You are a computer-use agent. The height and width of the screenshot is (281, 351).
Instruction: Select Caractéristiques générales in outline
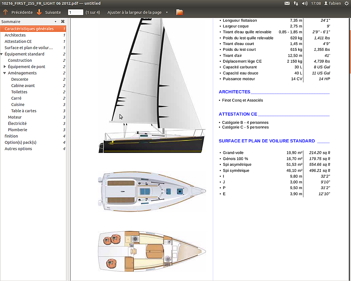(33, 29)
